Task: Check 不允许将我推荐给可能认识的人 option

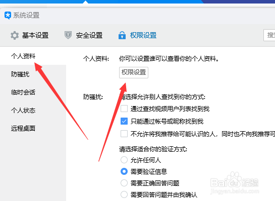Action: click(124, 134)
